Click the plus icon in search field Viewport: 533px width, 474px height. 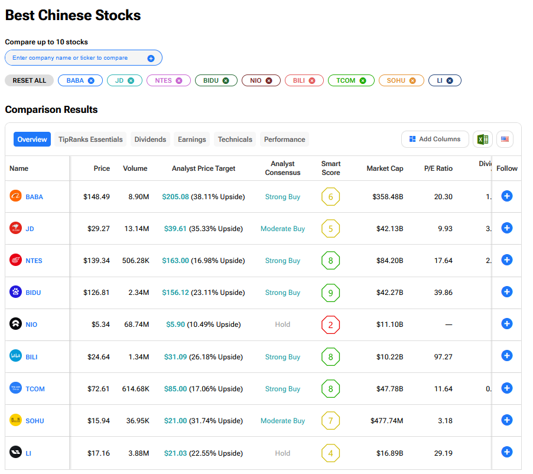pos(151,58)
